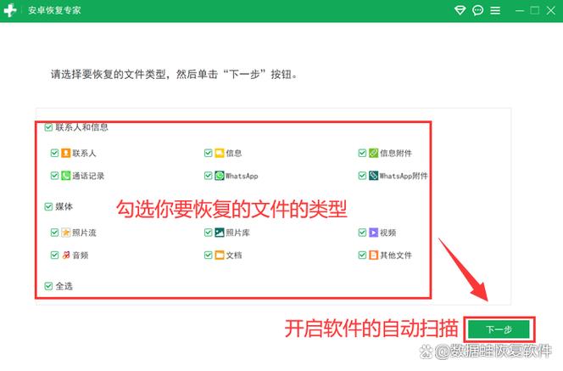The image size is (563, 371).
Task: Click the orange 其他文件 icon
Action: [x=373, y=255]
